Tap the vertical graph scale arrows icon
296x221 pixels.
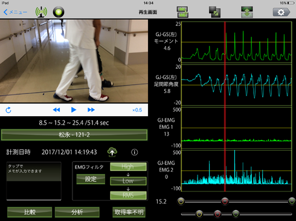click(x=247, y=12)
